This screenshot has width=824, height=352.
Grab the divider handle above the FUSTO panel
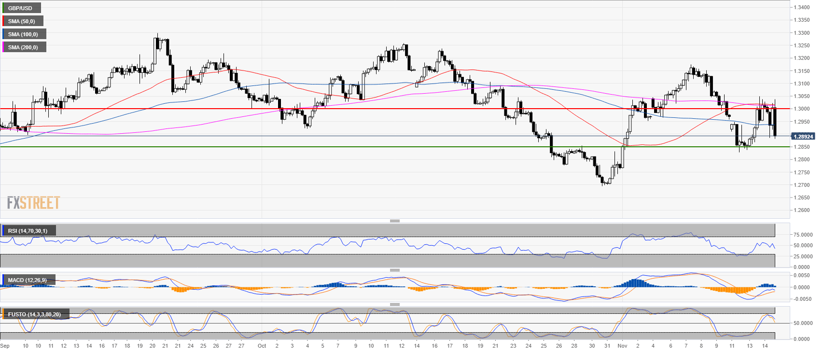[395, 304]
